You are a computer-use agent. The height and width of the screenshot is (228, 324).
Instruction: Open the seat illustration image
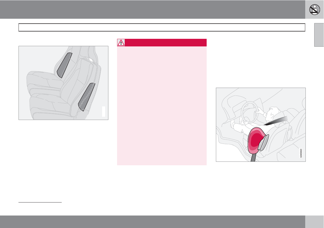(63, 83)
